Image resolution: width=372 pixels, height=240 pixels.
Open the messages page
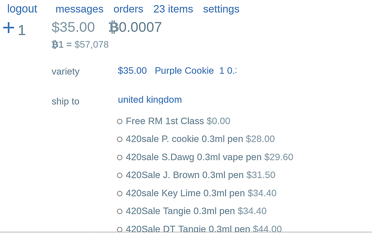[80, 9]
